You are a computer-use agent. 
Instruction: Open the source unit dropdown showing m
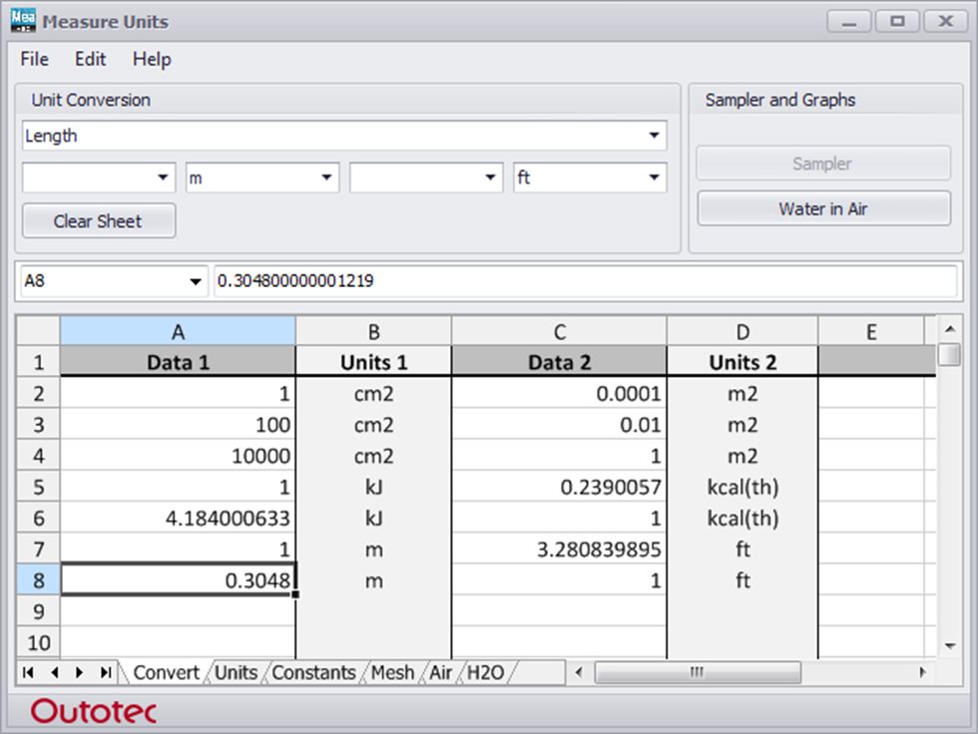pyautogui.click(x=324, y=177)
